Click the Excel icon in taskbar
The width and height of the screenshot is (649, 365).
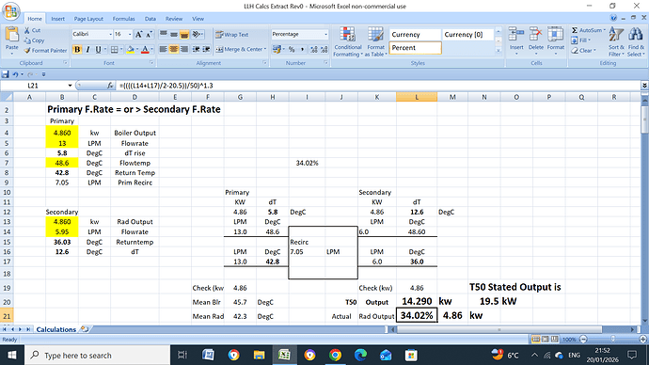click(284, 355)
